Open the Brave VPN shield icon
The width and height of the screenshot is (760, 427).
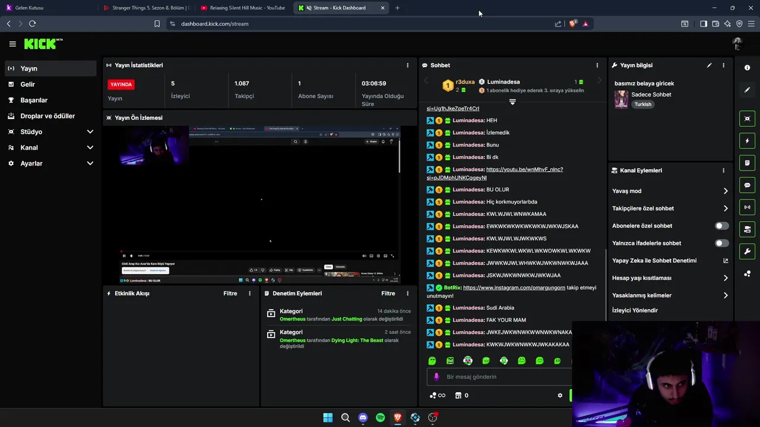tap(739, 24)
